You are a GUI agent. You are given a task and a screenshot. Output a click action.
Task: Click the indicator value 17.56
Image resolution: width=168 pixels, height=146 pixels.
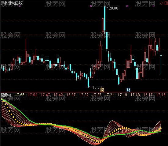point(20,95)
